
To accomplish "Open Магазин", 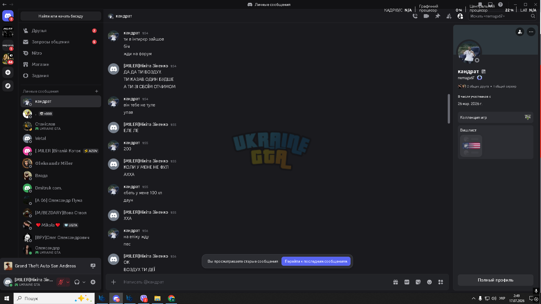I will click(61, 64).
